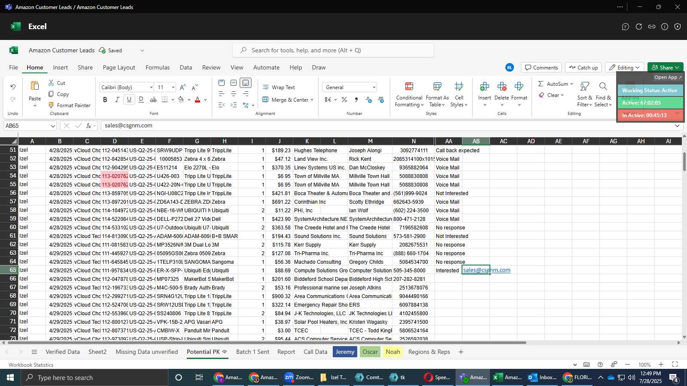
Task: Open the File menu
Action: [14, 67]
